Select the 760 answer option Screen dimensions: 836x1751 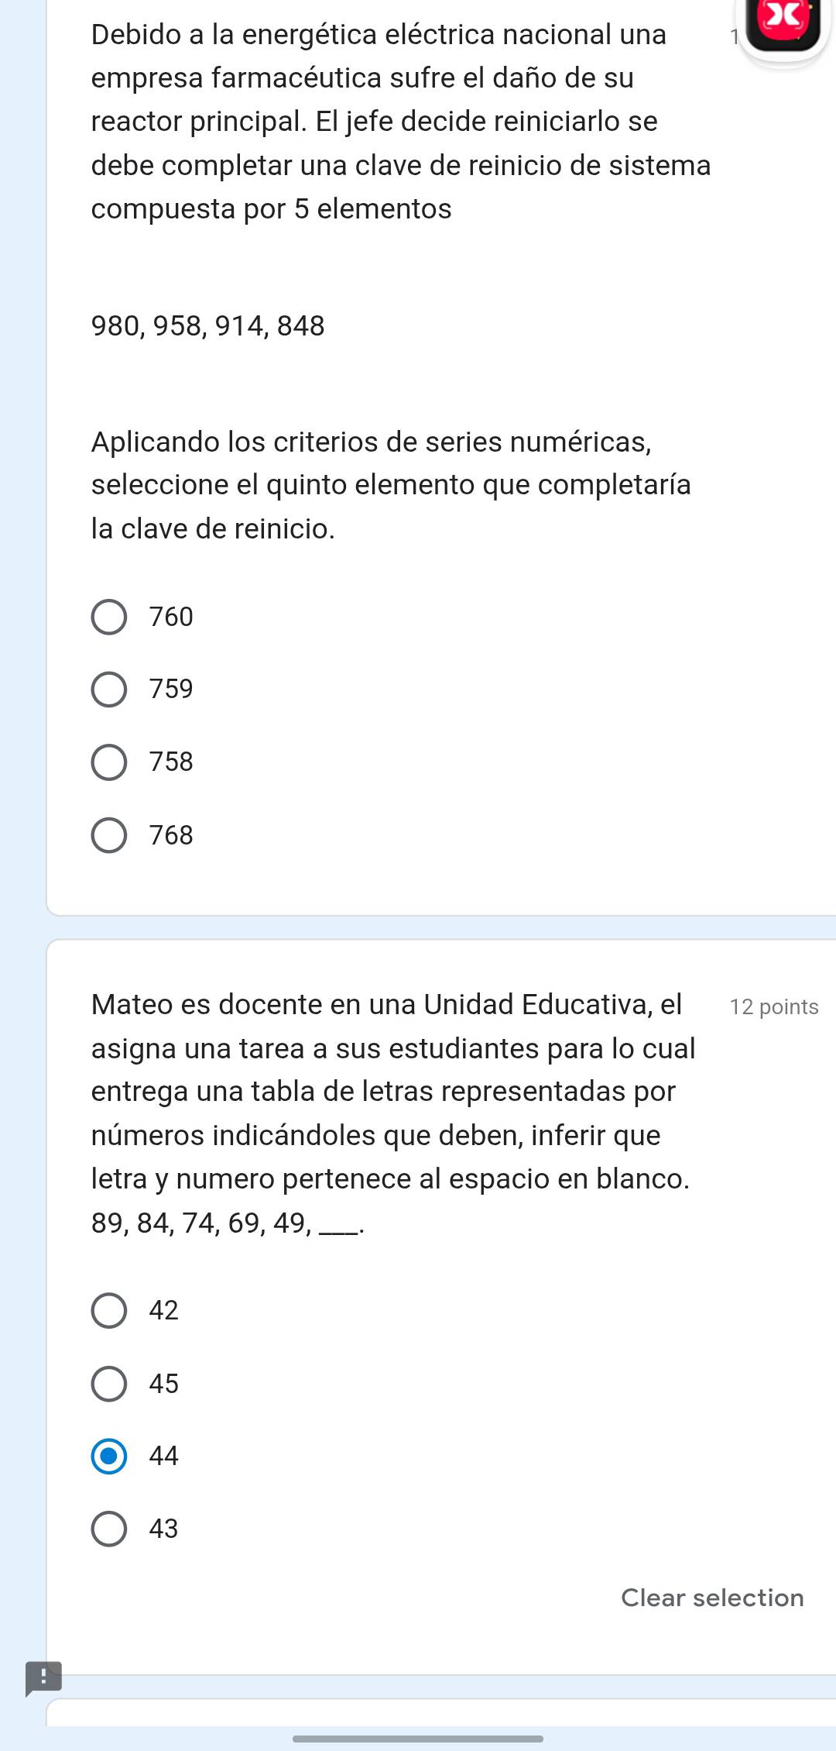109,617
